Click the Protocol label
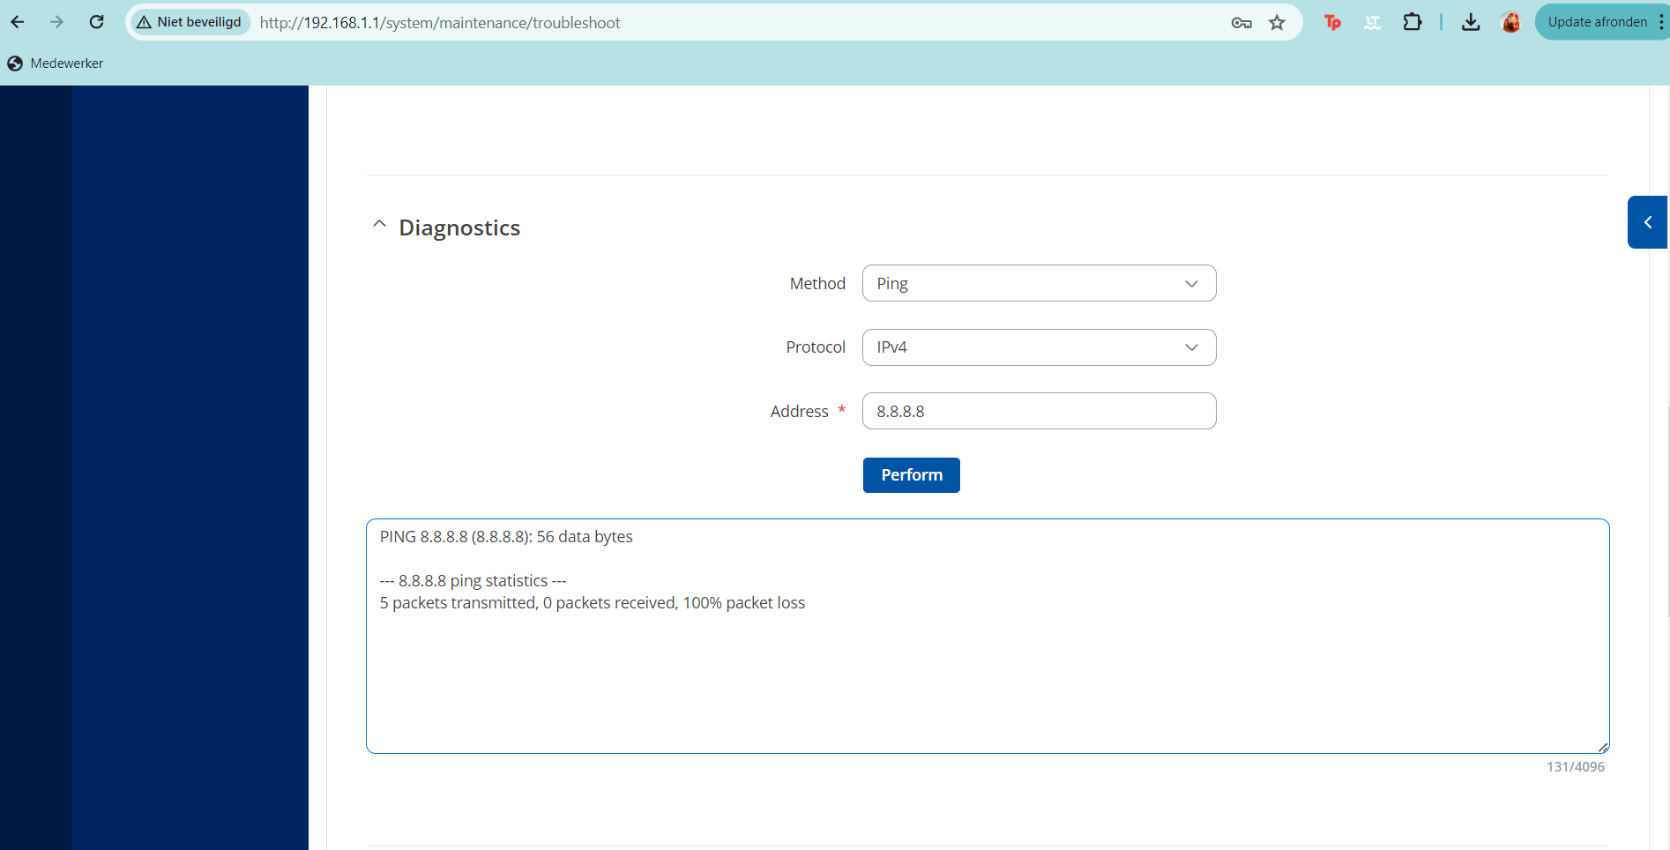This screenshot has height=850, width=1670. pos(816,347)
